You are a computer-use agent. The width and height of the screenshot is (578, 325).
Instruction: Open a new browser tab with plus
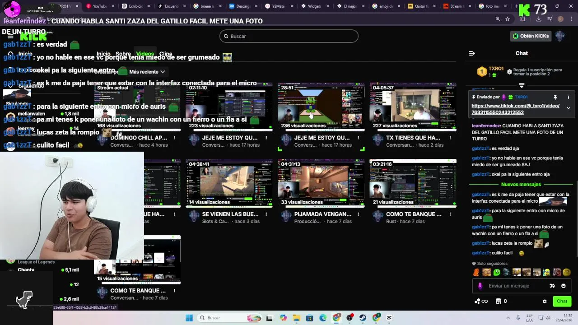(x=516, y=6)
